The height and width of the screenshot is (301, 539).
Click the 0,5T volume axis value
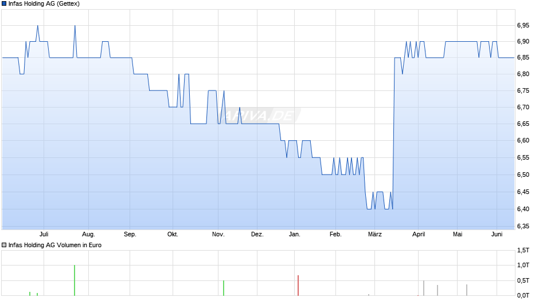[x=523, y=281]
